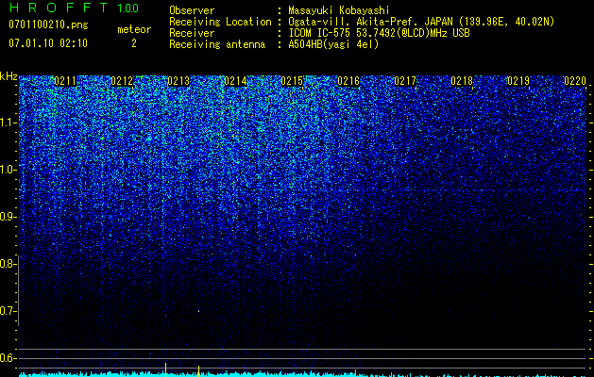Viewport: 594px width, 377px height.
Task: Click the first yellow meteor spike near 0213
Action: 165,369
